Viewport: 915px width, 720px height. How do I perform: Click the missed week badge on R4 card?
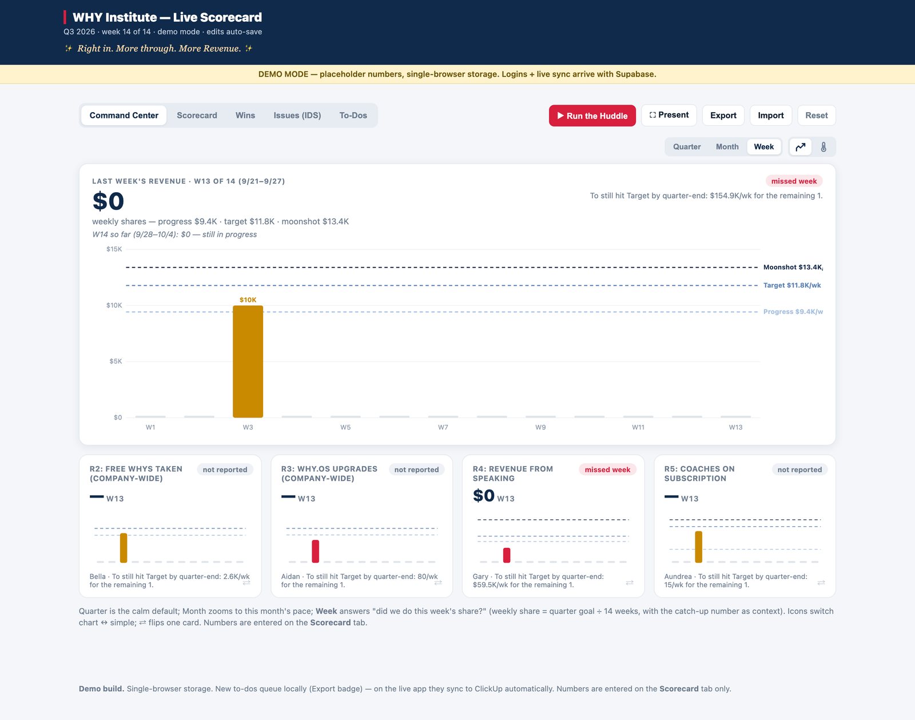(x=607, y=470)
